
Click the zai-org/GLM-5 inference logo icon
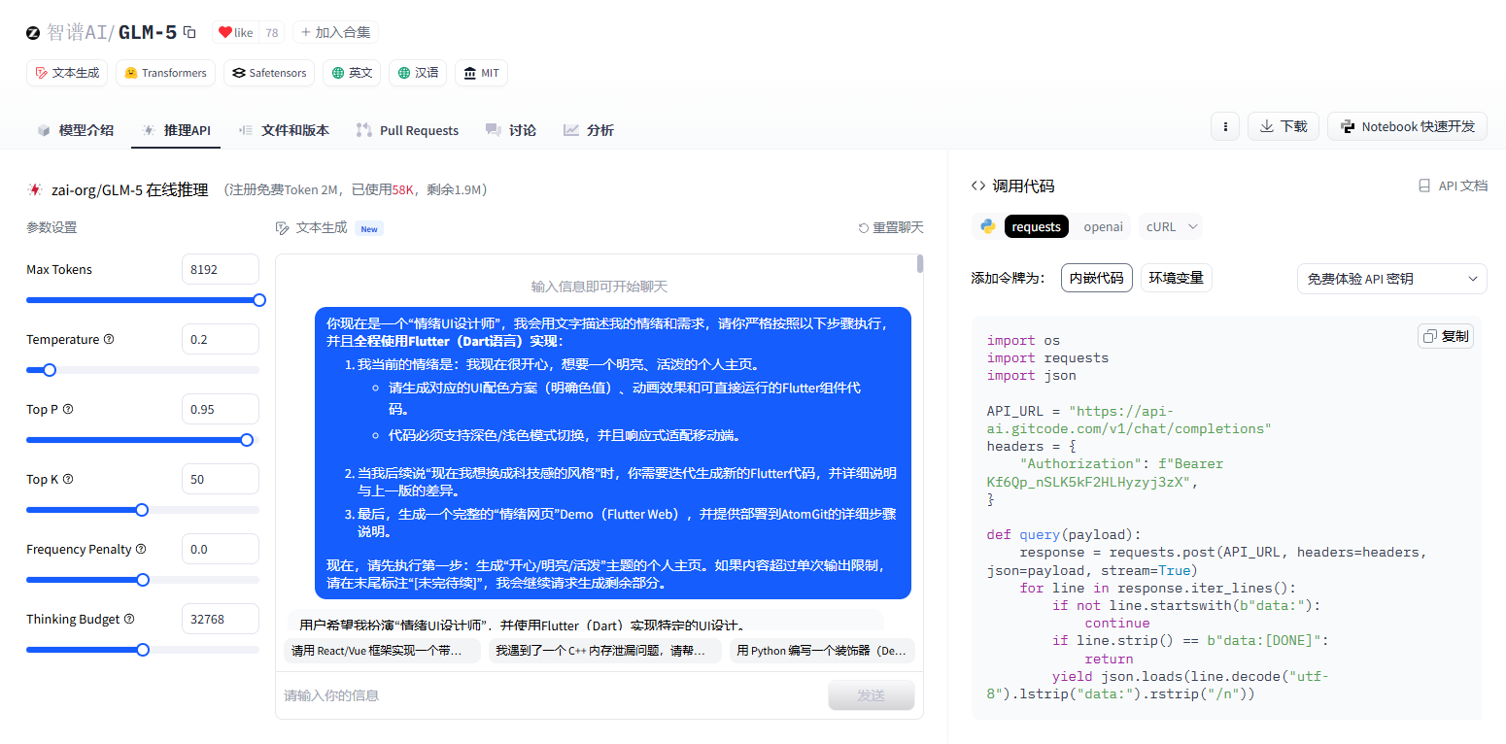(x=34, y=189)
